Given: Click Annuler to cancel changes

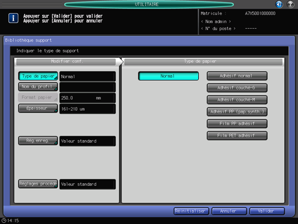Looking at the screenshot, I should 229,211.
